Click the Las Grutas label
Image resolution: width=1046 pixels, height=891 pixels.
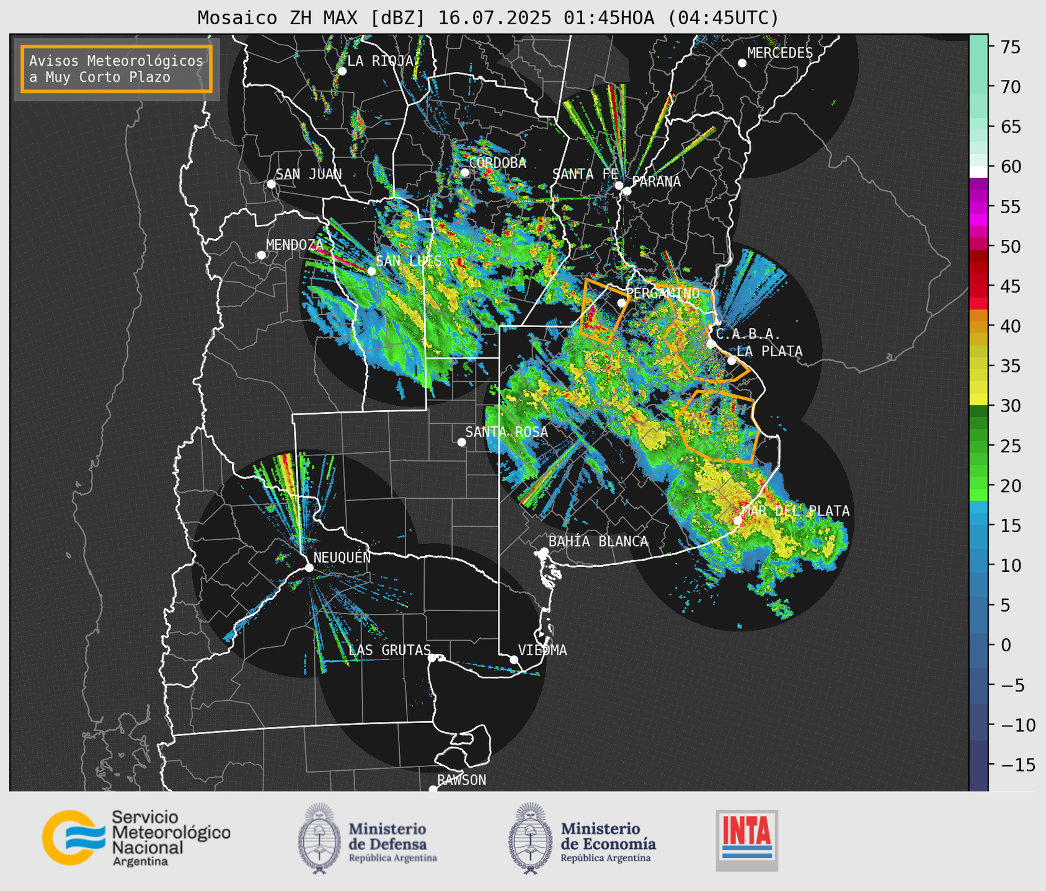point(389,650)
